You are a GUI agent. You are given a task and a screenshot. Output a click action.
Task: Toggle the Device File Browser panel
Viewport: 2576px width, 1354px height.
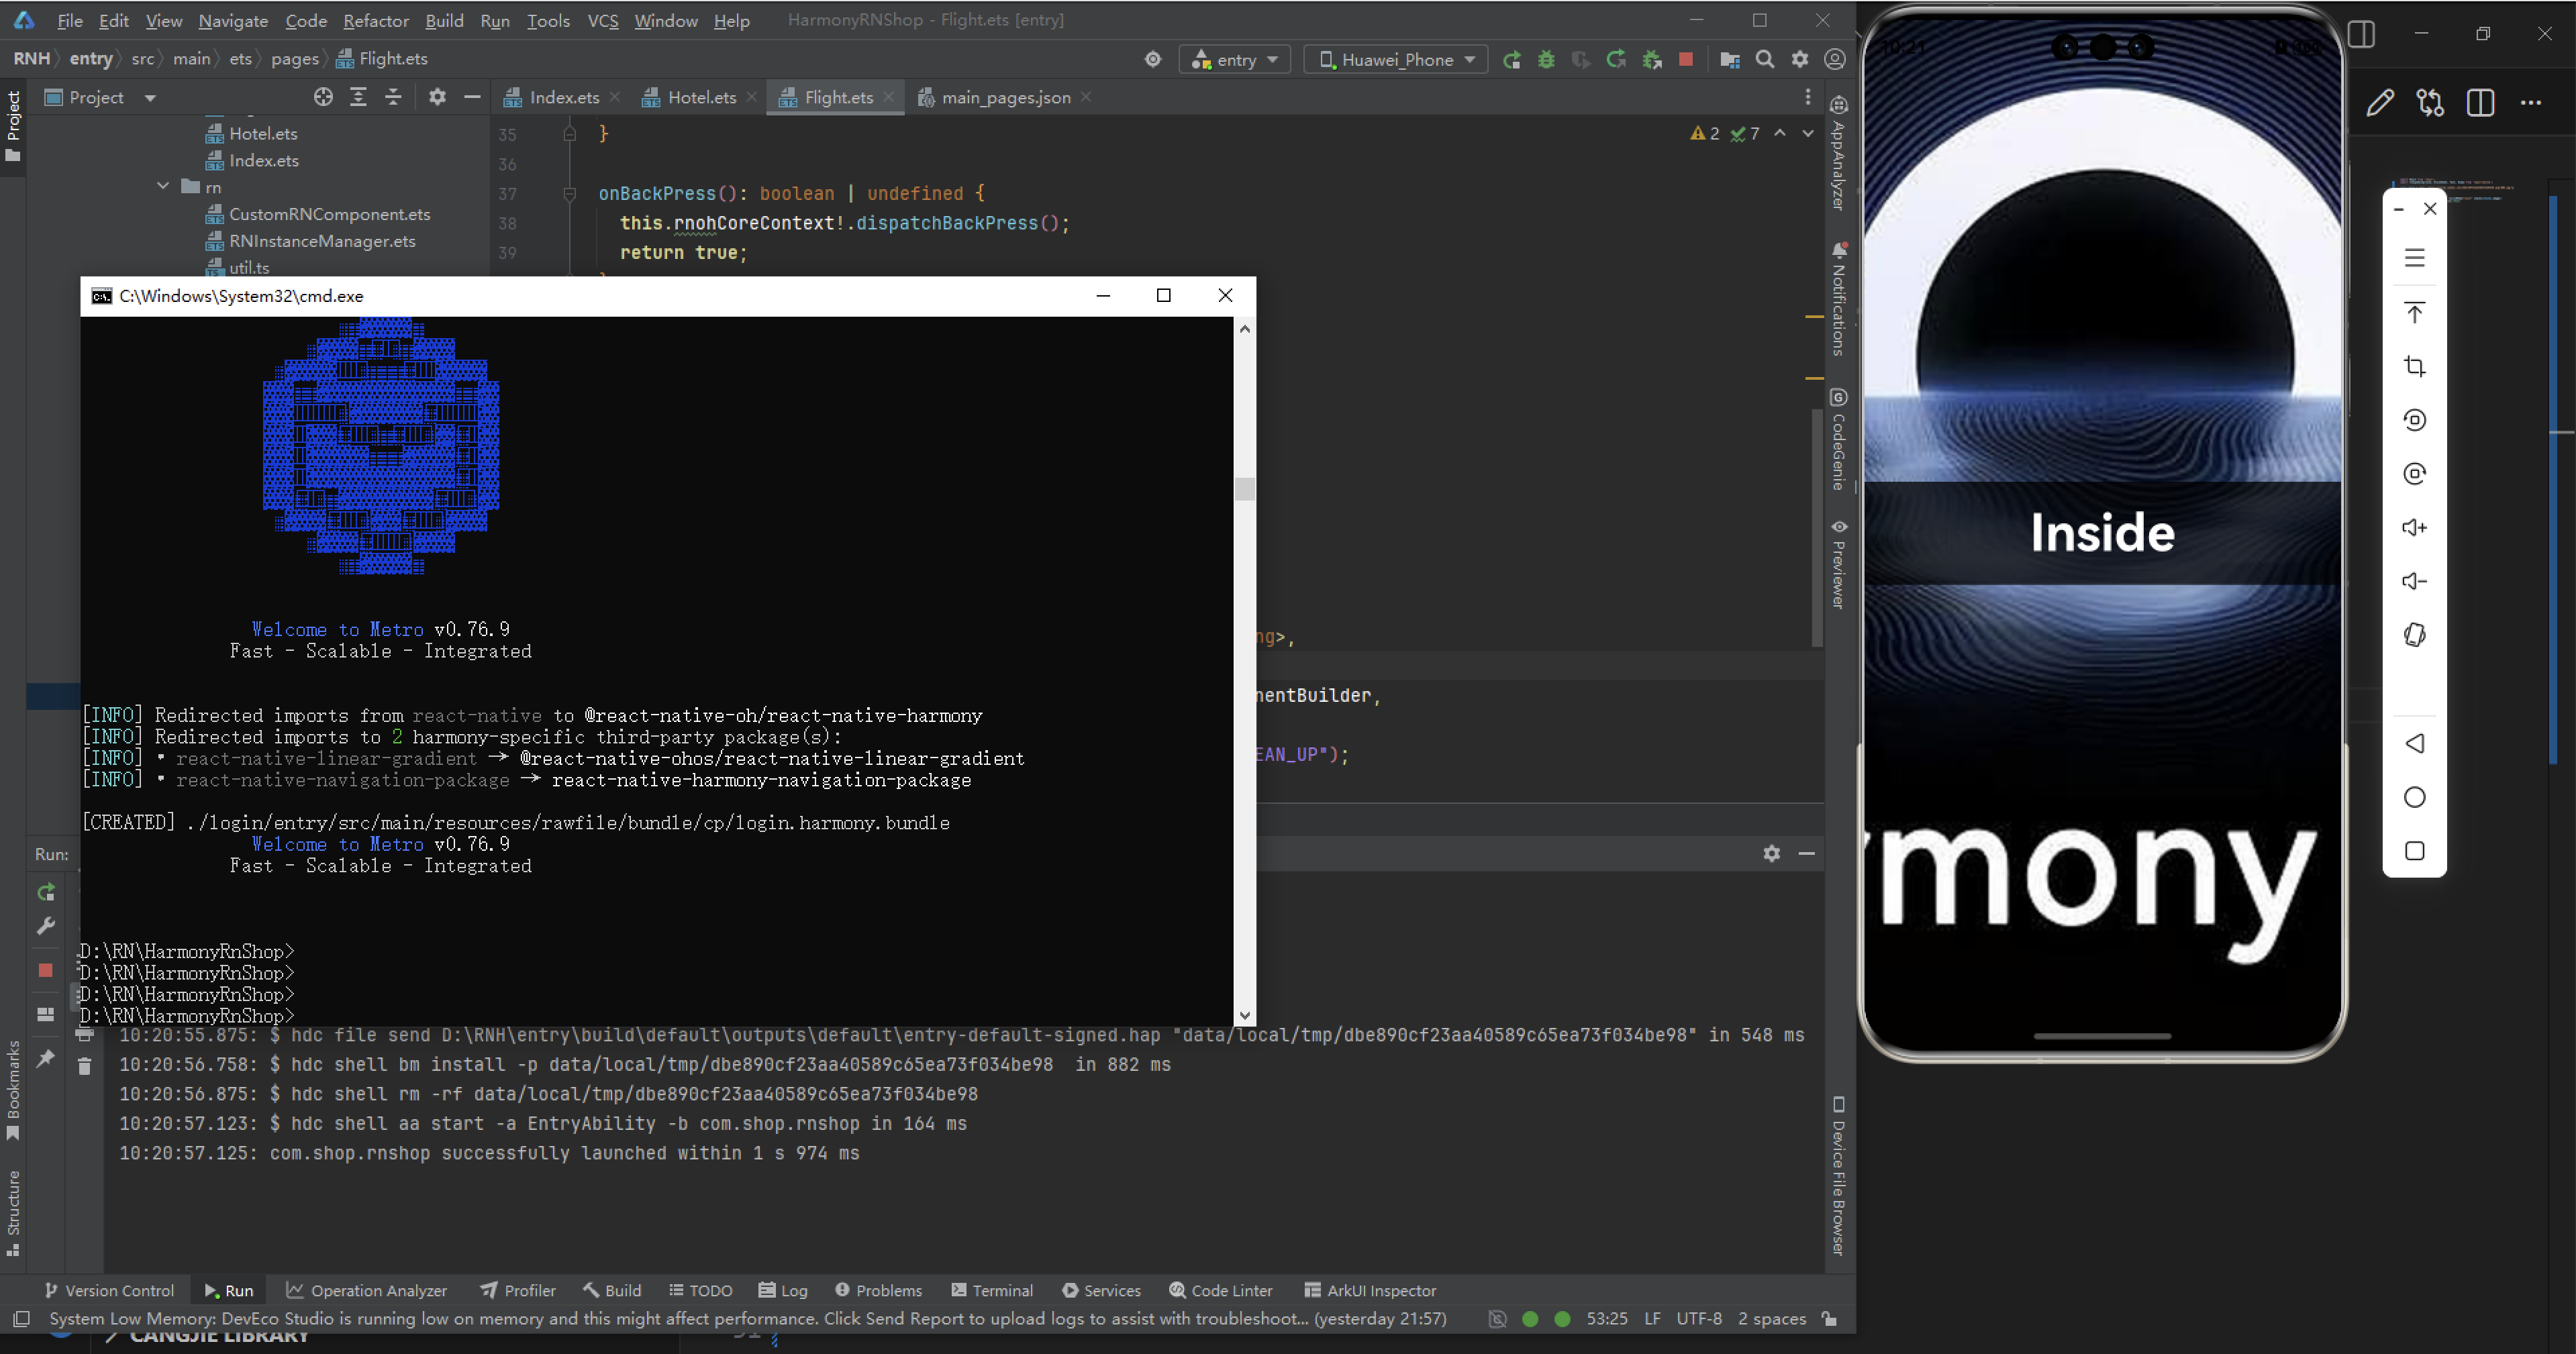pos(1838,1176)
